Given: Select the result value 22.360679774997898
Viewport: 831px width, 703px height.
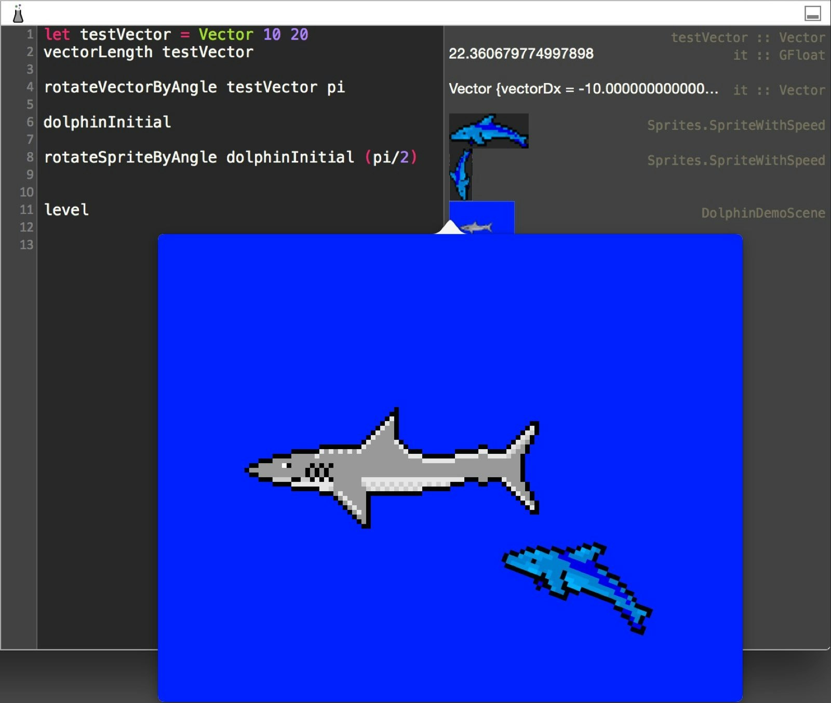Looking at the screenshot, I should 521,53.
